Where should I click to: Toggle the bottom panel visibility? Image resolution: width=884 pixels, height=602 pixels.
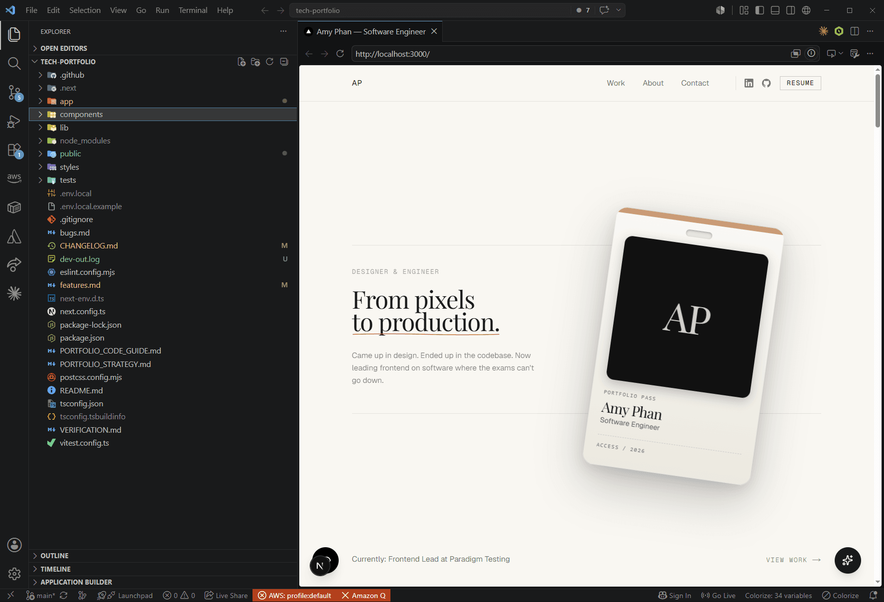[775, 10]
